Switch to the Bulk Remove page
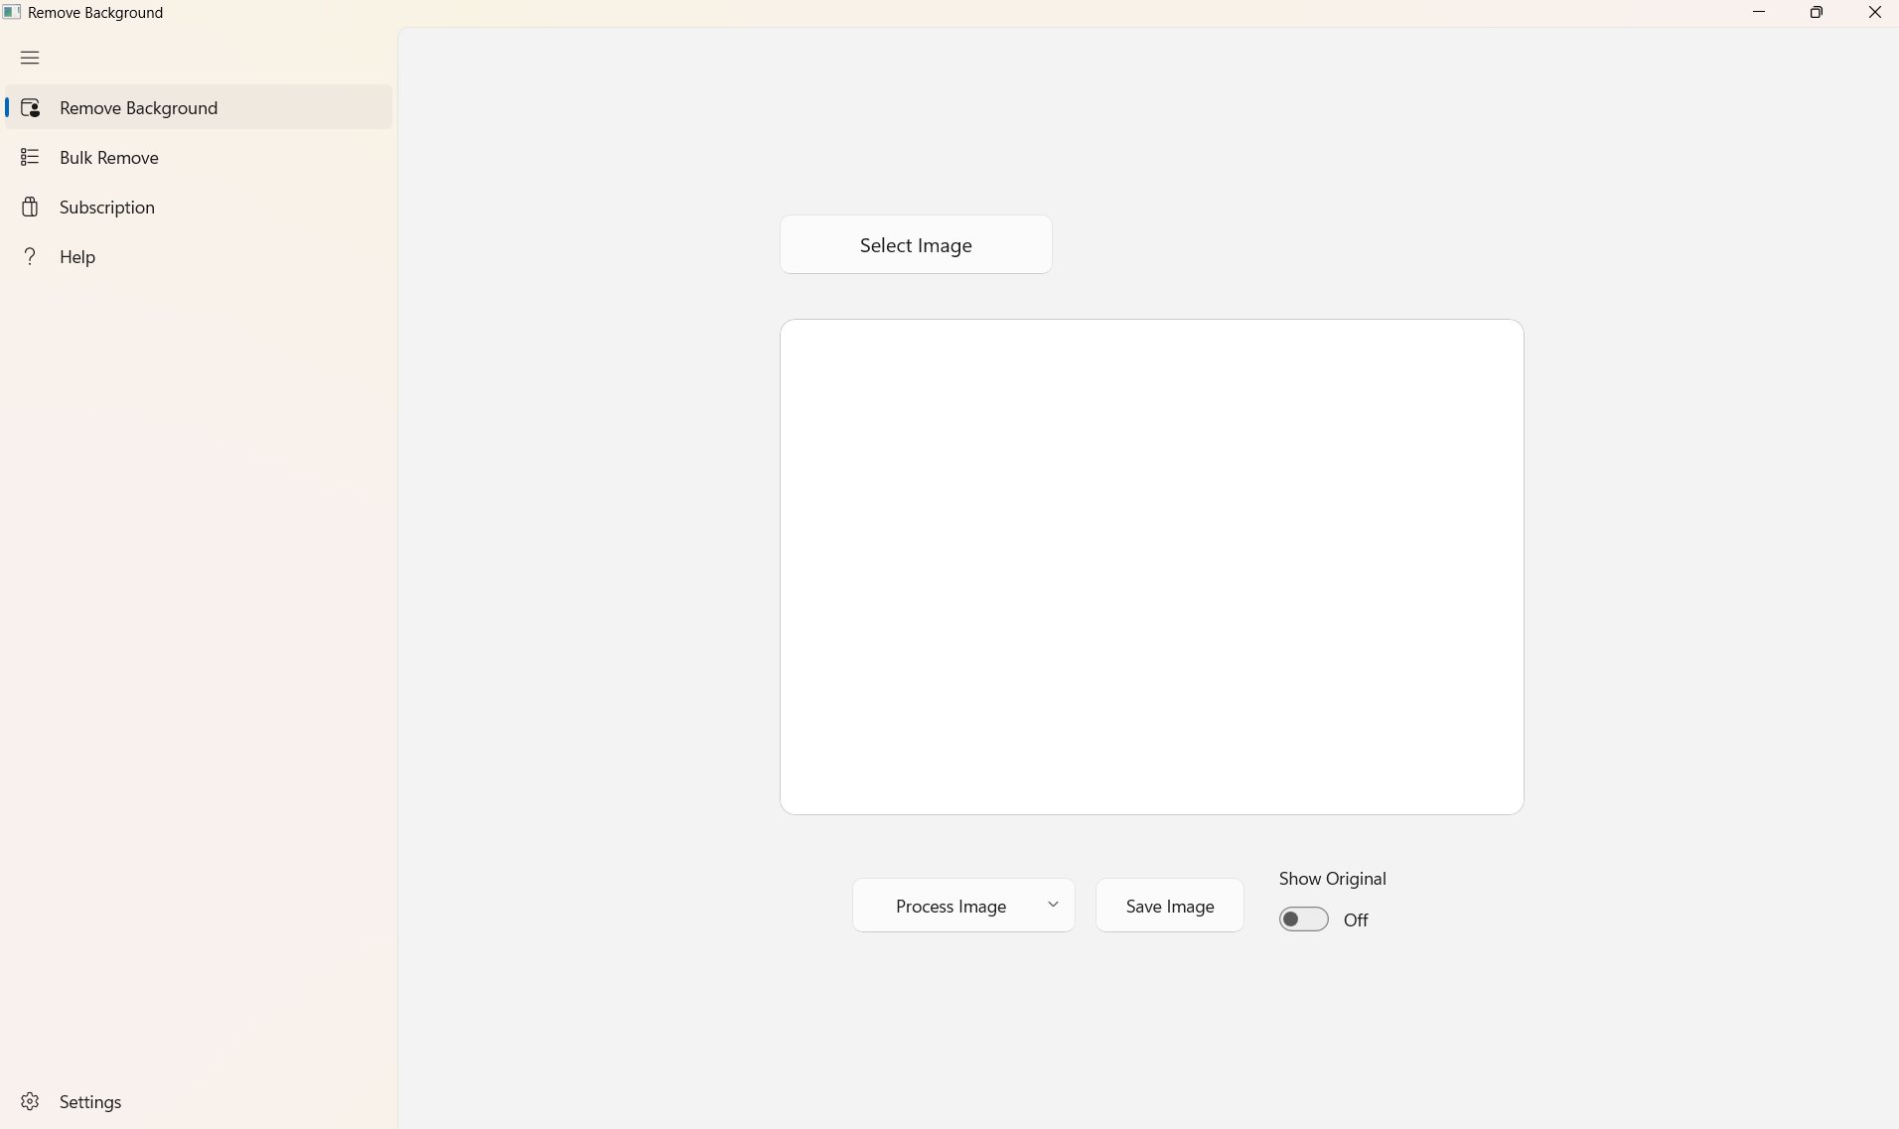Image resolution: width=1899 pixels, height=1129 pixels. pyautogui.click(x=199, y=157)
